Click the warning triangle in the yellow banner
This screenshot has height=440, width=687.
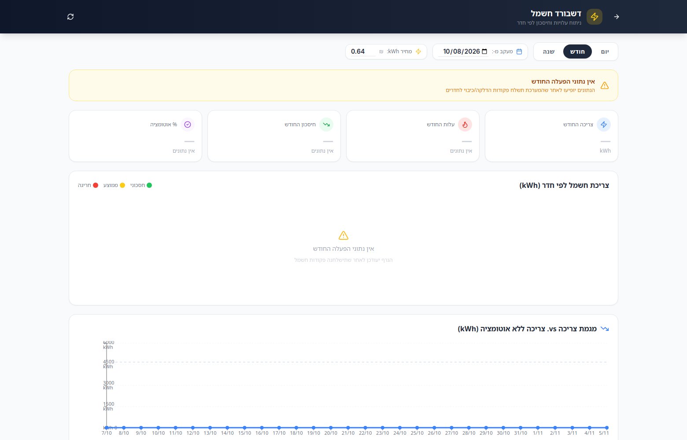605,85
